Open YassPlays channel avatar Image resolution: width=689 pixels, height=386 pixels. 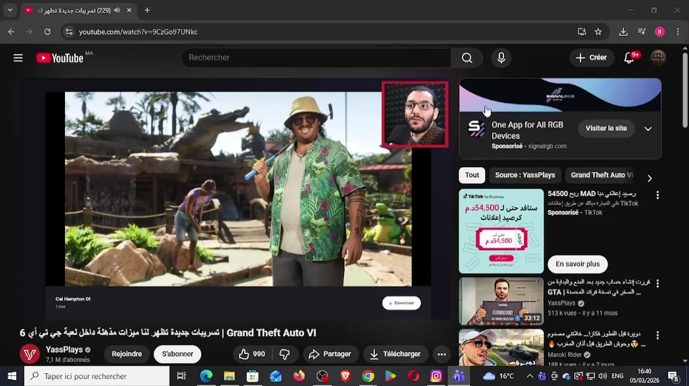point(30,354)
